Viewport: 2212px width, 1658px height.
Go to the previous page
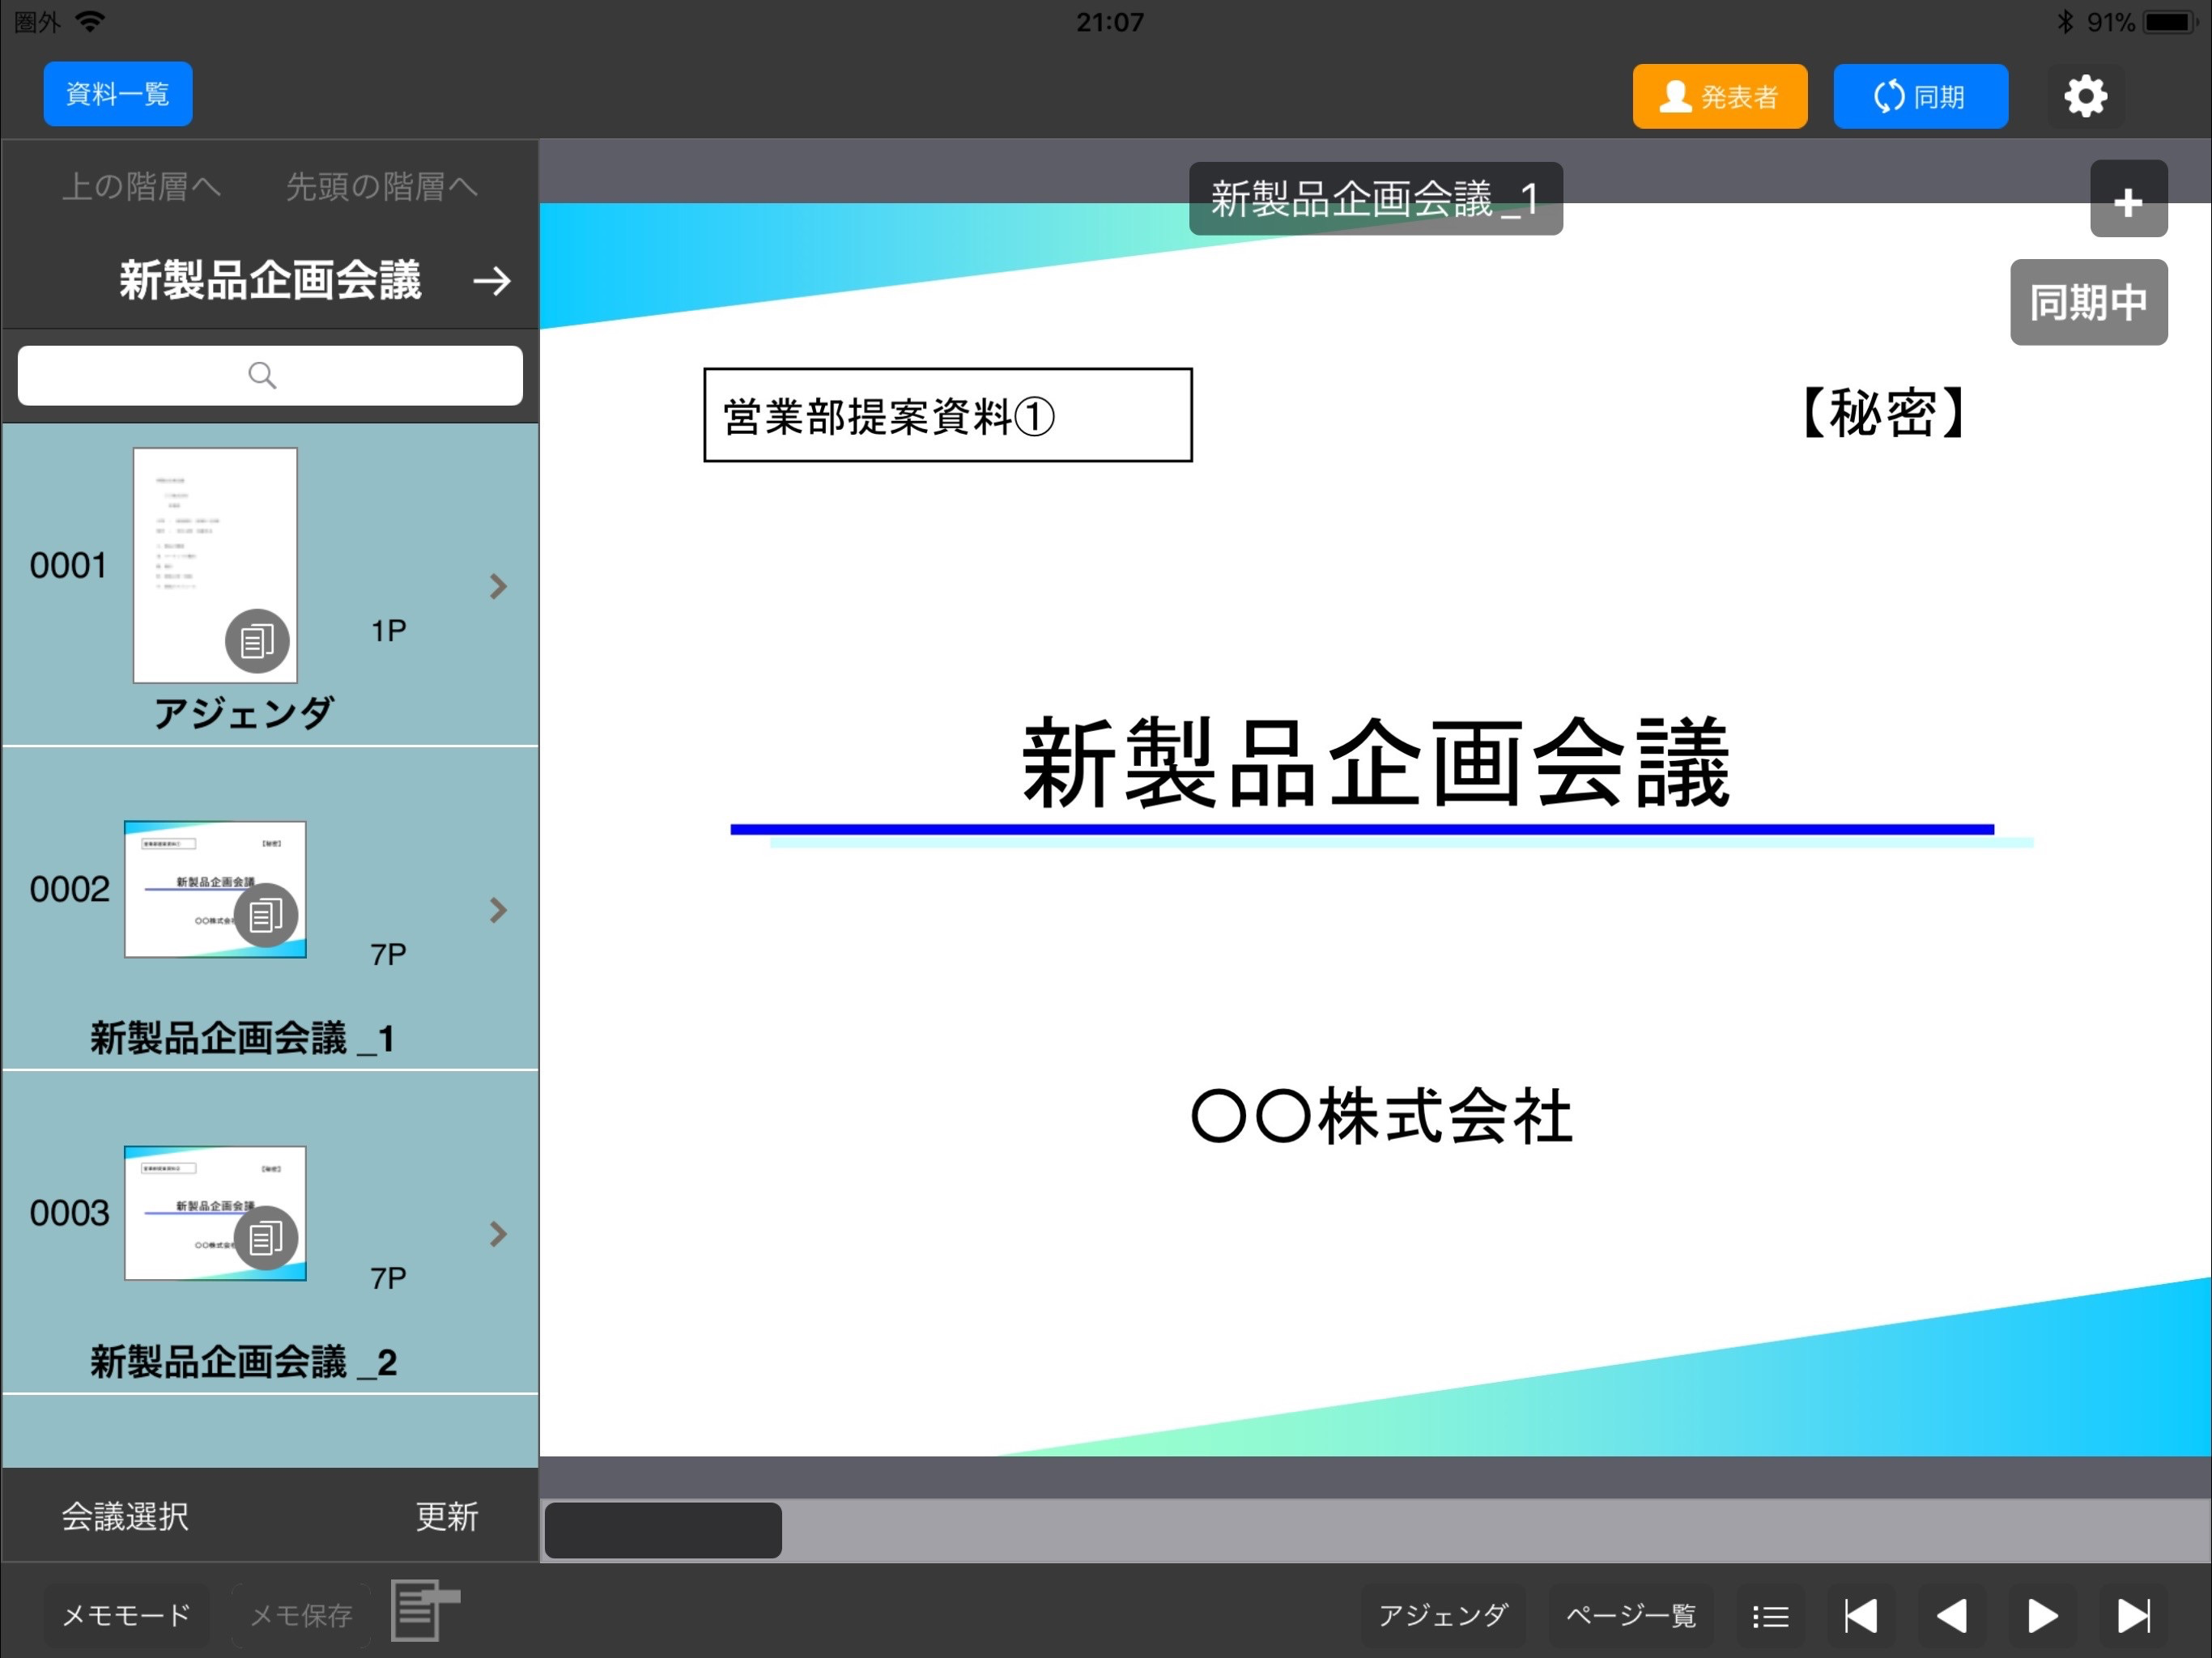coord(1952,1615)
